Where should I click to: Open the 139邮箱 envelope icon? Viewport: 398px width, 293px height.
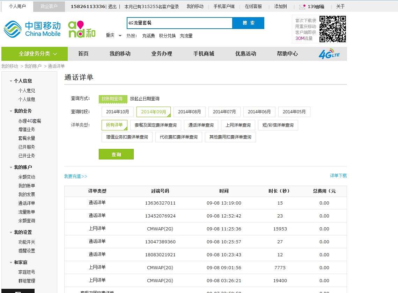click(302, 7)
